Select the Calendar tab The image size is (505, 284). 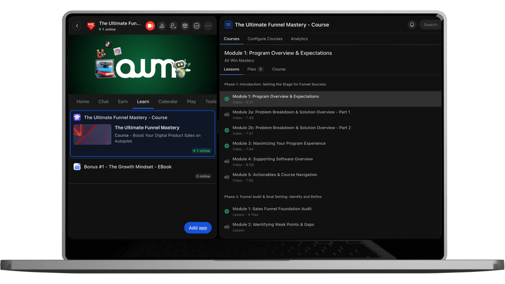pyautogui.click(x=168, y=102)
